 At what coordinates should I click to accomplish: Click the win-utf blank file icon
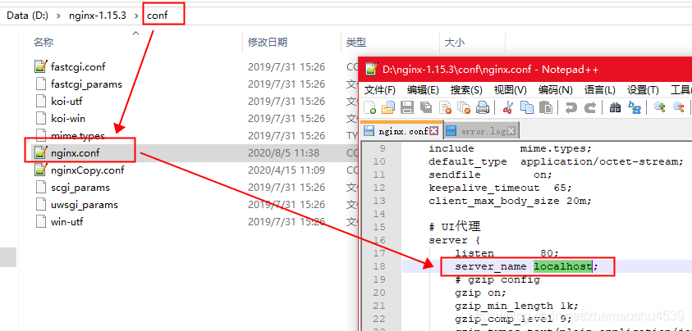[x=40, y=221]
